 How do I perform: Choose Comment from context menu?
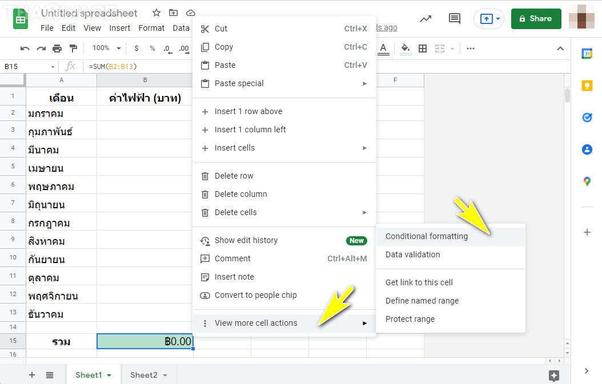[x=284, y=258]
